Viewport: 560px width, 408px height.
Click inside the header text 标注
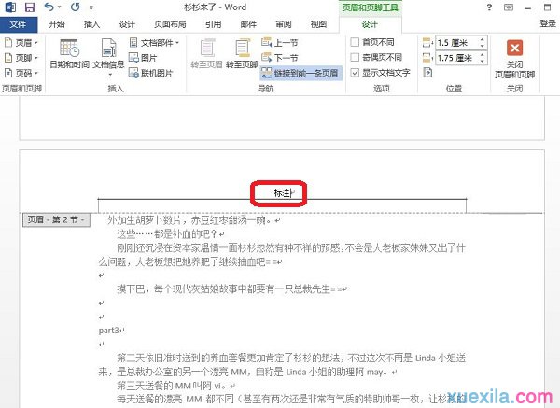[283, 193]
